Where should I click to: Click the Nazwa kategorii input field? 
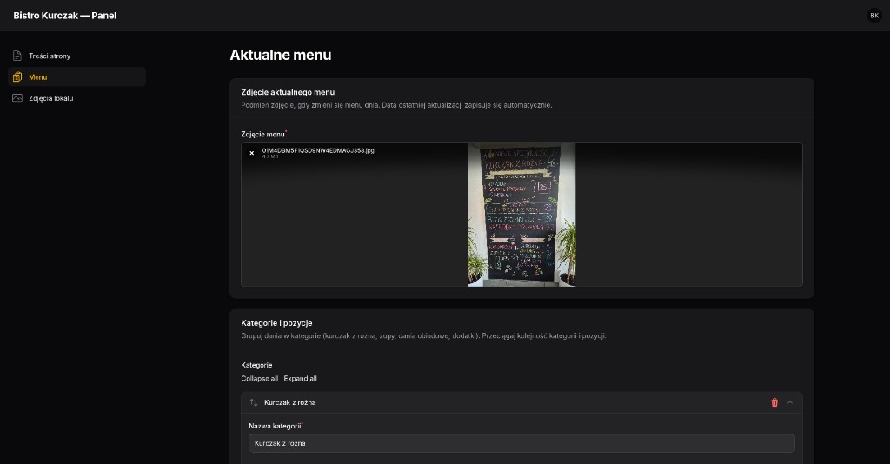click(521, 443)
